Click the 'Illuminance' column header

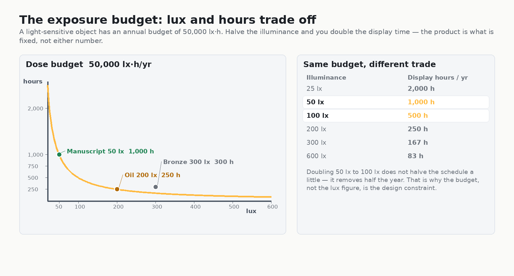pos(326,78)
